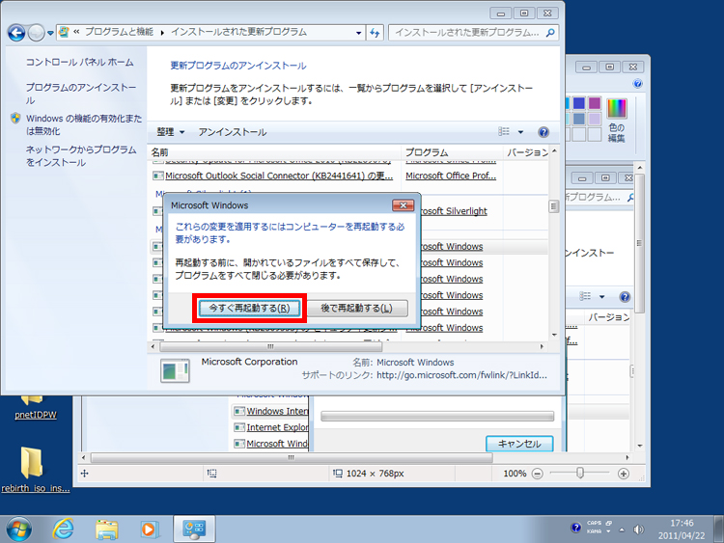Click the help icon in the background updates window
This screenshot has height=543, width=724.
click(625, 297)
